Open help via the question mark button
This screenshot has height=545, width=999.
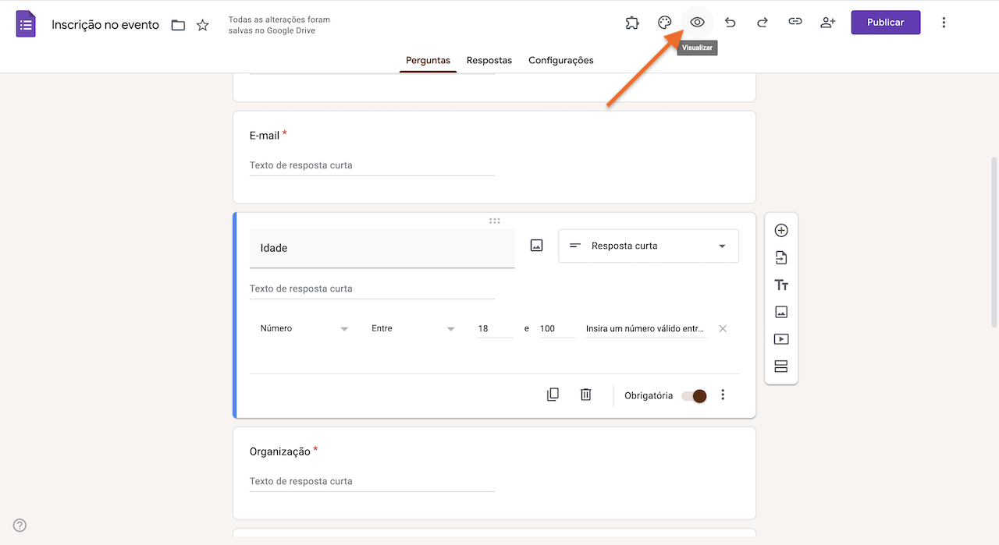coord(20,525)
